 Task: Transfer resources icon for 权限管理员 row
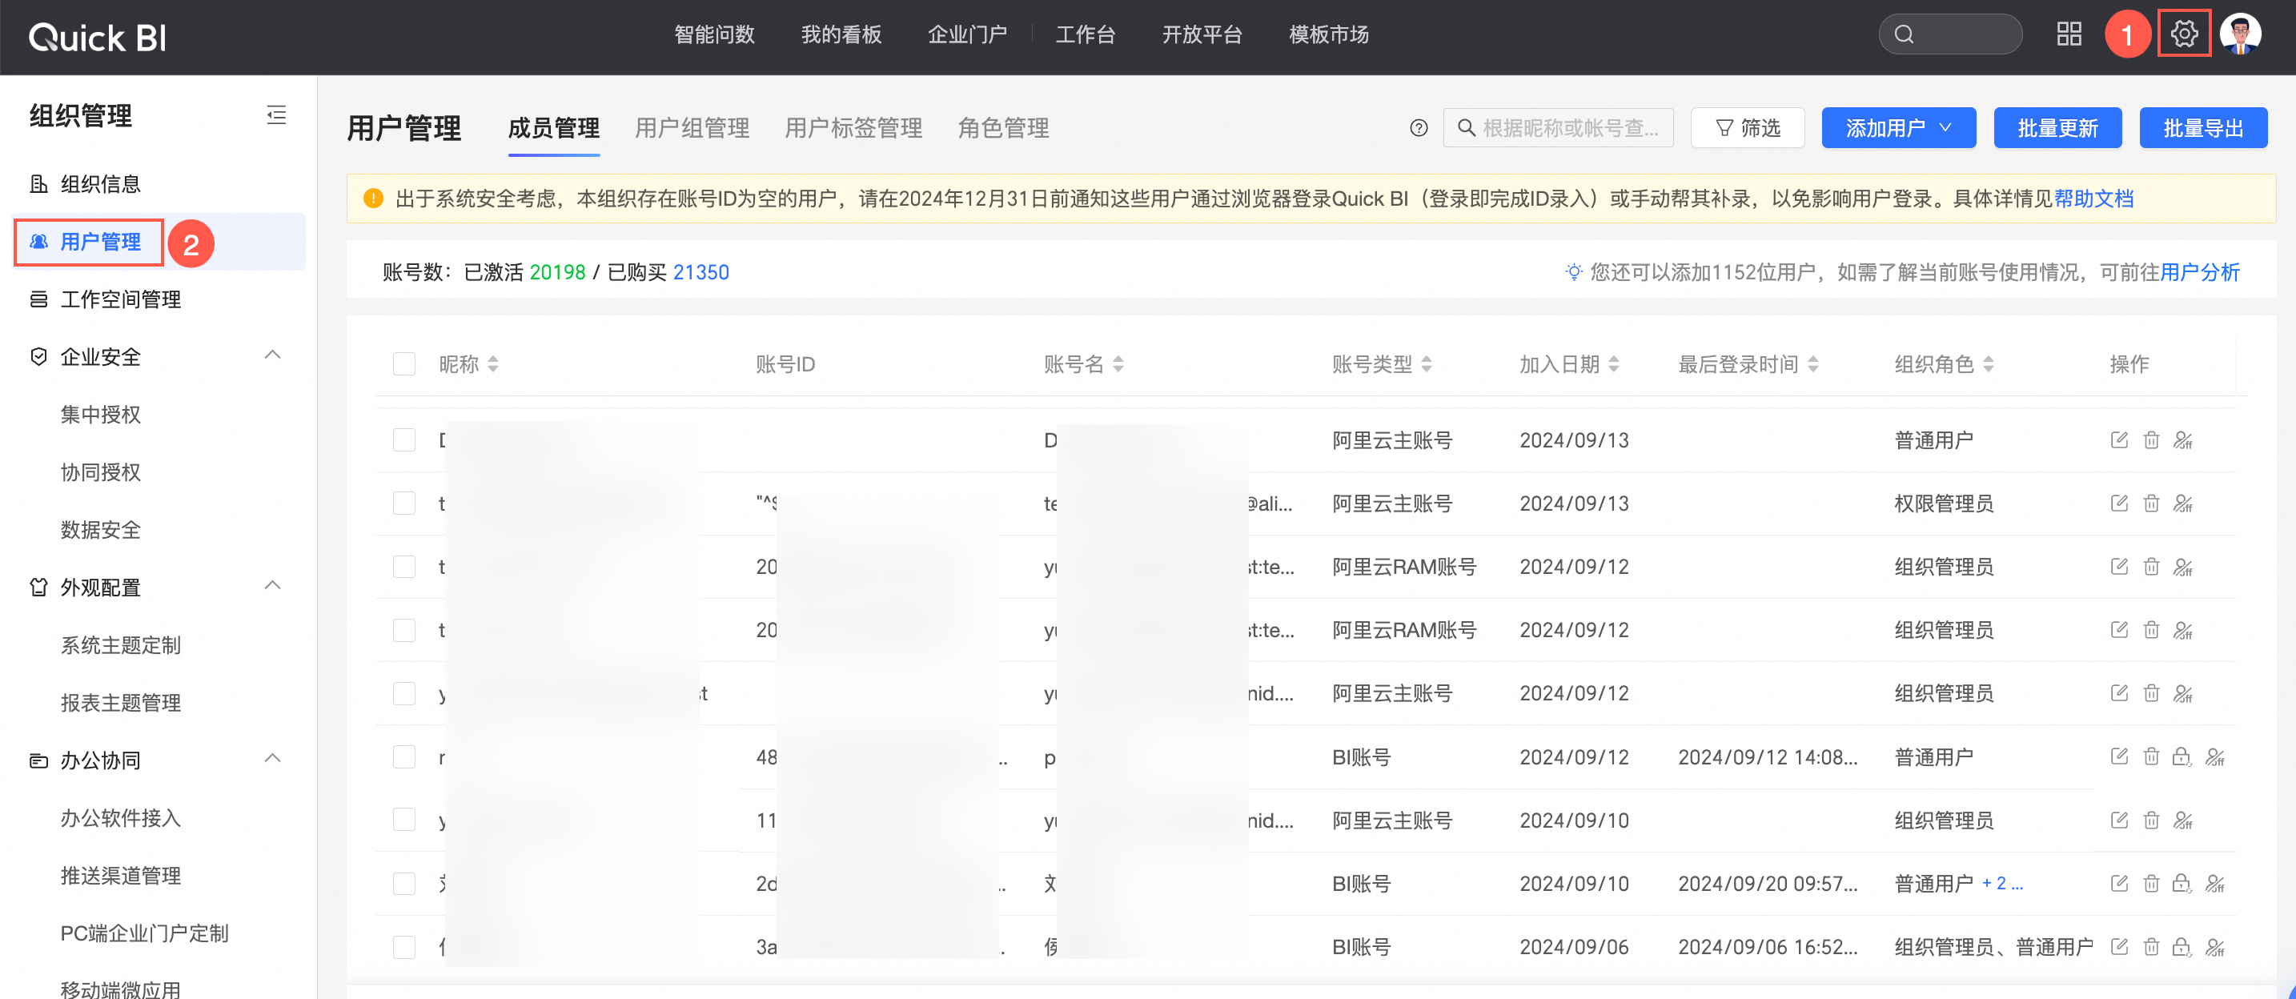(x=2183, y=503)
